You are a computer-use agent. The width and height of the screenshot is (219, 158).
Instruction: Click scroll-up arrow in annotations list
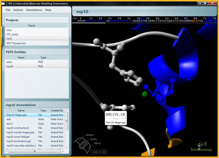66,110
